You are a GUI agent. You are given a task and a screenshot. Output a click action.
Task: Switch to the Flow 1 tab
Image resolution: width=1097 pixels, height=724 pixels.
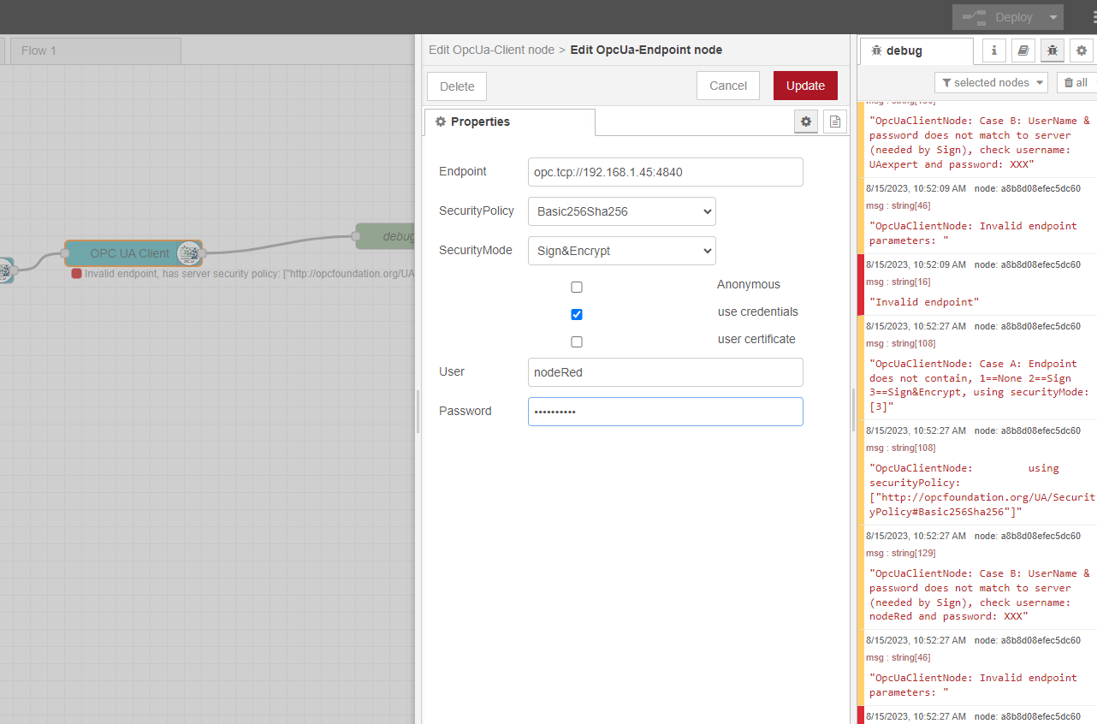point(95,50)
